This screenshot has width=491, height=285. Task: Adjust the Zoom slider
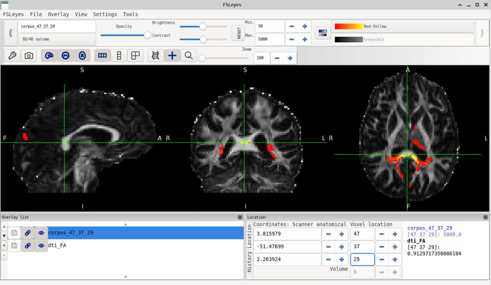click(225, 58)
